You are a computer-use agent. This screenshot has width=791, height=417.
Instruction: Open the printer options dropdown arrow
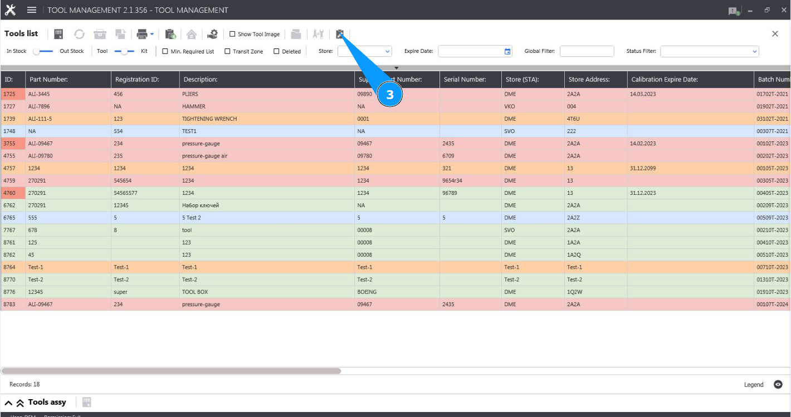tap(152, 35)
